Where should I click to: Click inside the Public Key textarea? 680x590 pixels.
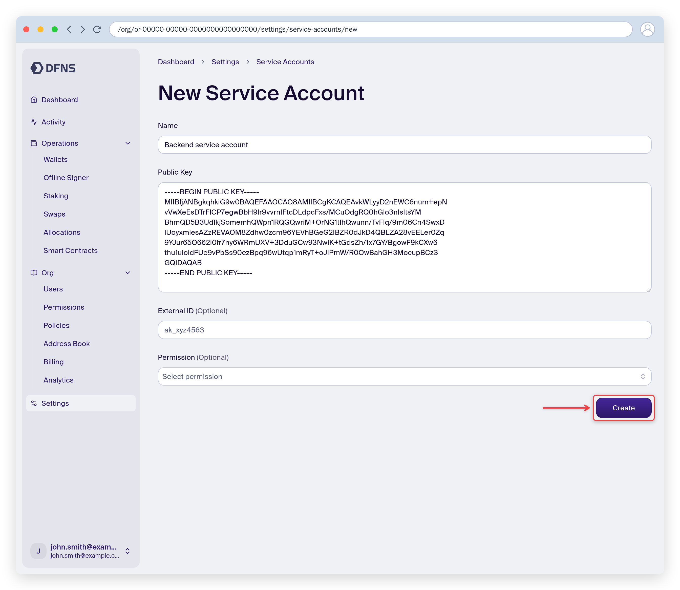(x=404, y=237)
